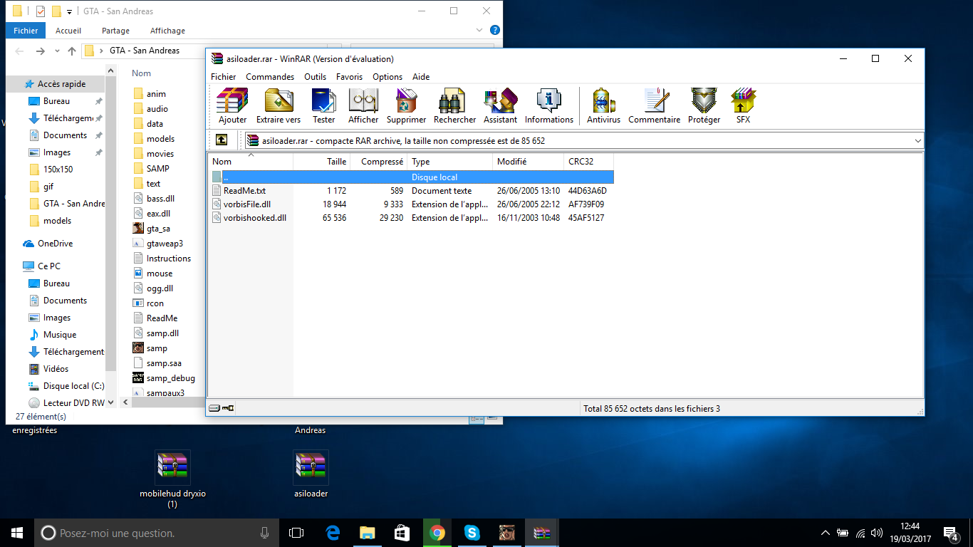Sort archive by Modifié column
This screenshot has height=547, width=973.
point(528,162)
